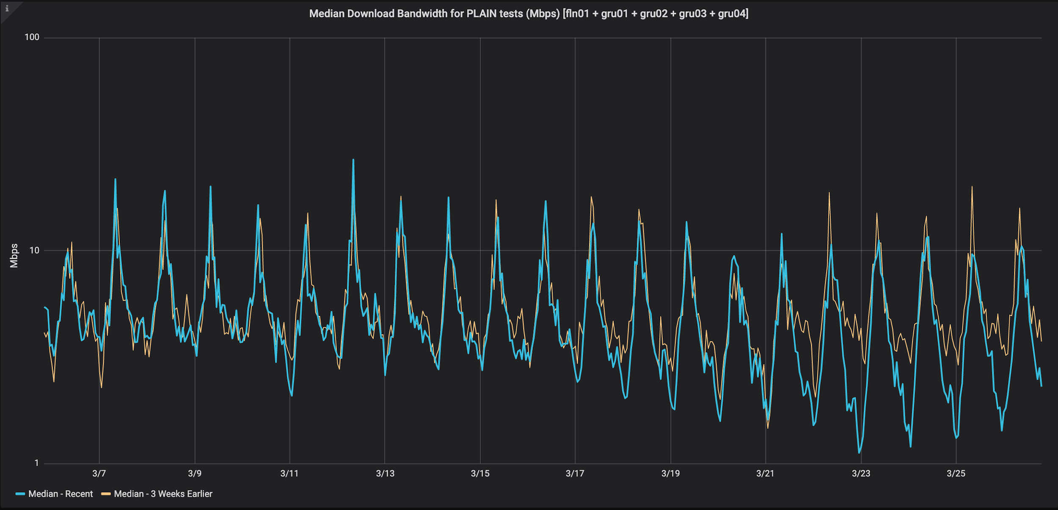Click the 3/9 x-axis date label

(x=195, y=474)
